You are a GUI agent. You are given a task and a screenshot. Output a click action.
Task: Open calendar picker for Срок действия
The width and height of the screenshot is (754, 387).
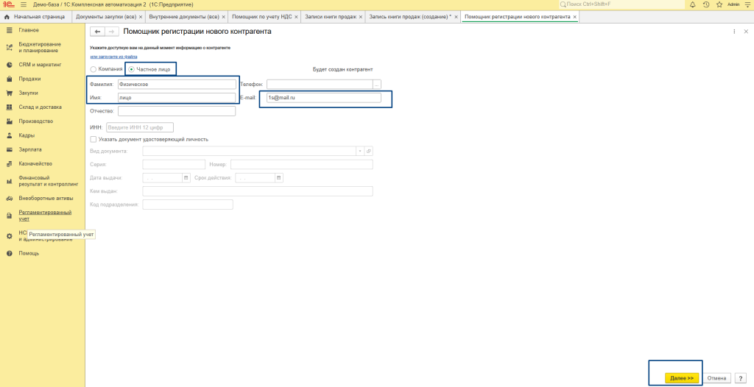tap(279, 178)
